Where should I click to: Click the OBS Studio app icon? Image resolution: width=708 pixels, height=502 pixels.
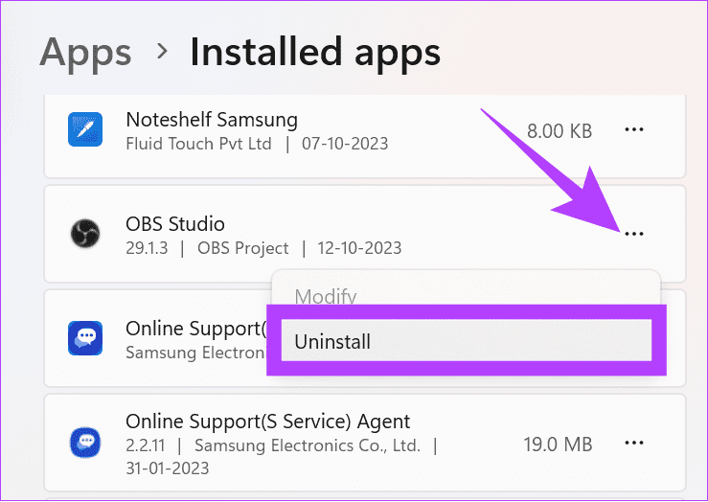pyautogui.click(x=85, y=233)
